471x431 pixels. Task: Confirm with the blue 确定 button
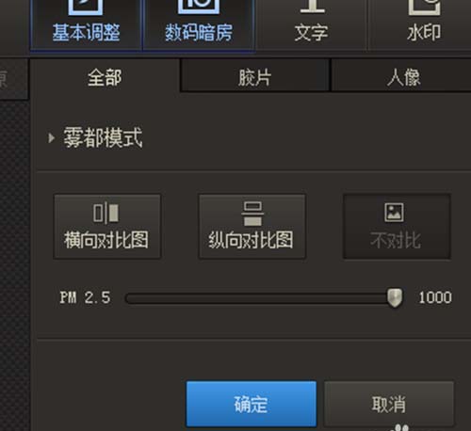[x=252, y=404]
